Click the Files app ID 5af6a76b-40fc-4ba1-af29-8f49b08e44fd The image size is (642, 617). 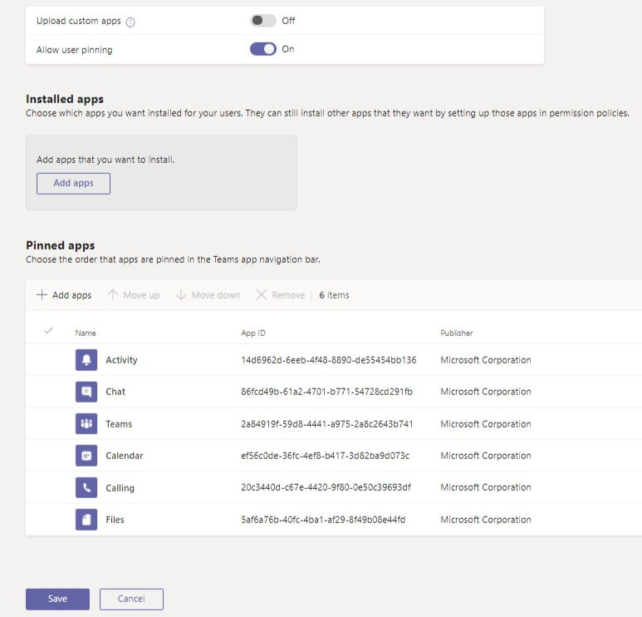point(323,520)
